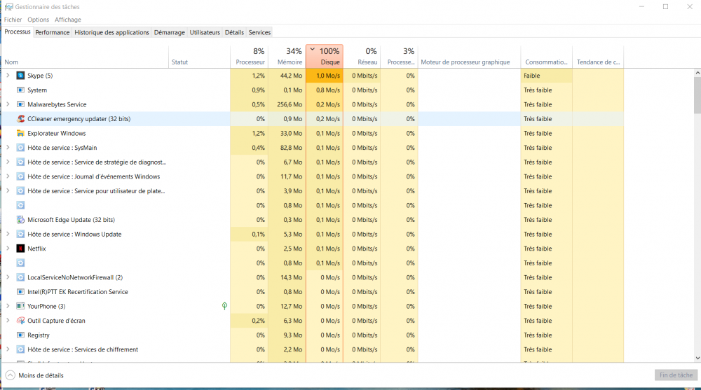Sort by the Mémoire column header

click(287, 56)
